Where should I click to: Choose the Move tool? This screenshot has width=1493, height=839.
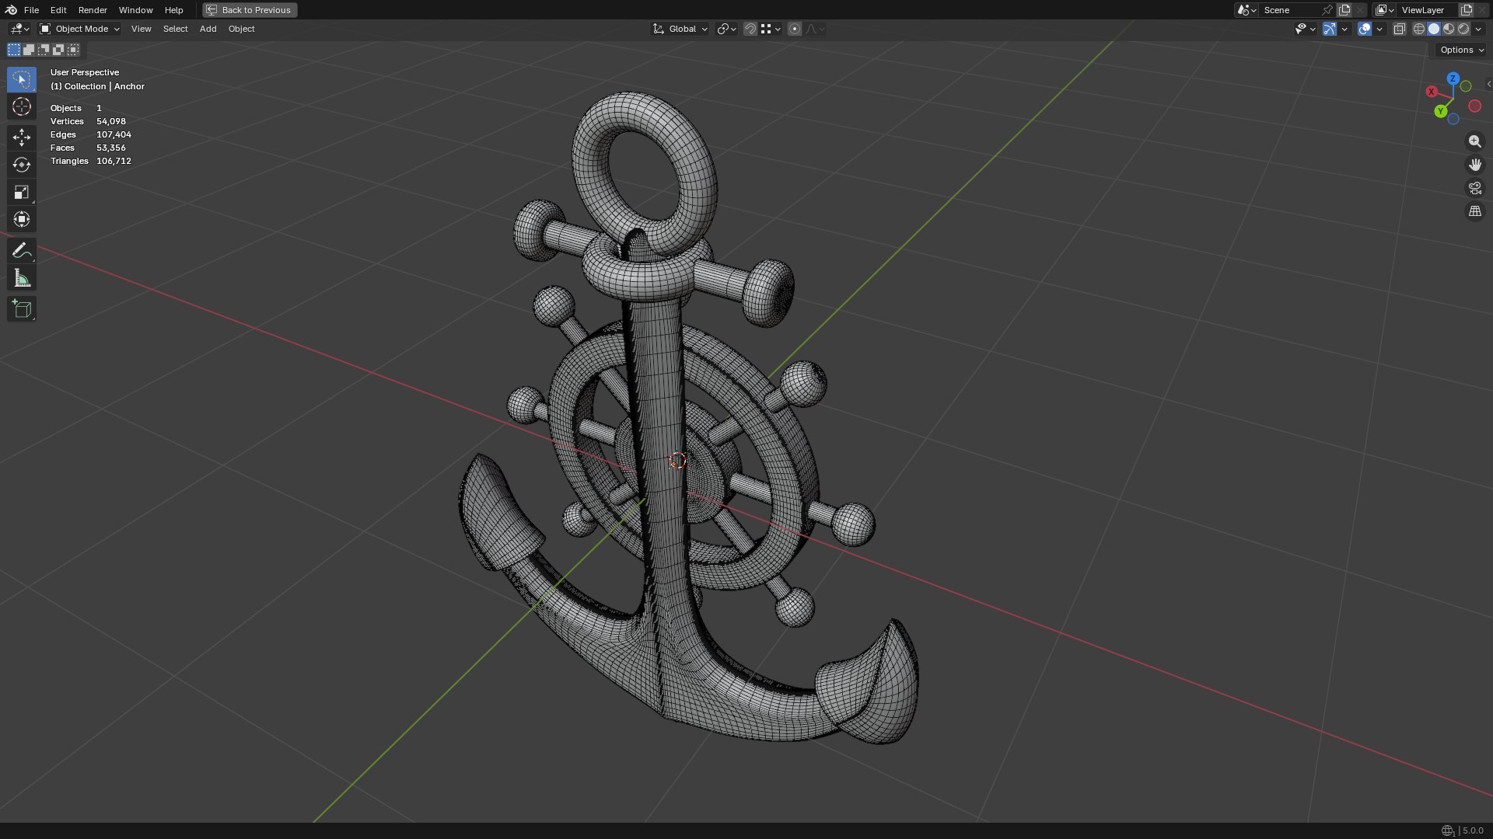tap(22, 138)
